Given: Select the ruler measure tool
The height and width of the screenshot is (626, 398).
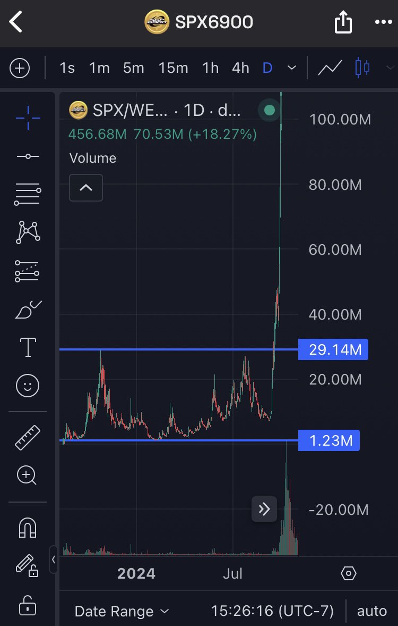Looking at the screenshot, I should pyautogui.click(x=28, y=438).
